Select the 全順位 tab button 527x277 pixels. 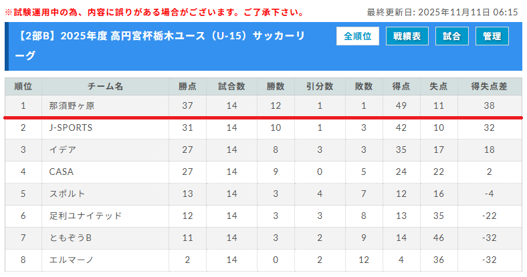click(358, 37)
